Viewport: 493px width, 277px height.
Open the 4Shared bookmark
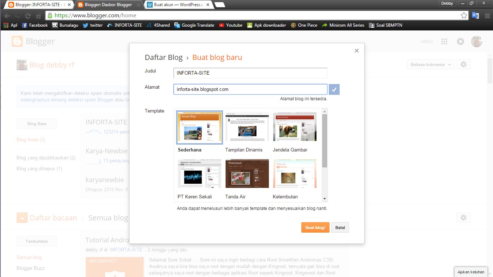click(158, 25)
